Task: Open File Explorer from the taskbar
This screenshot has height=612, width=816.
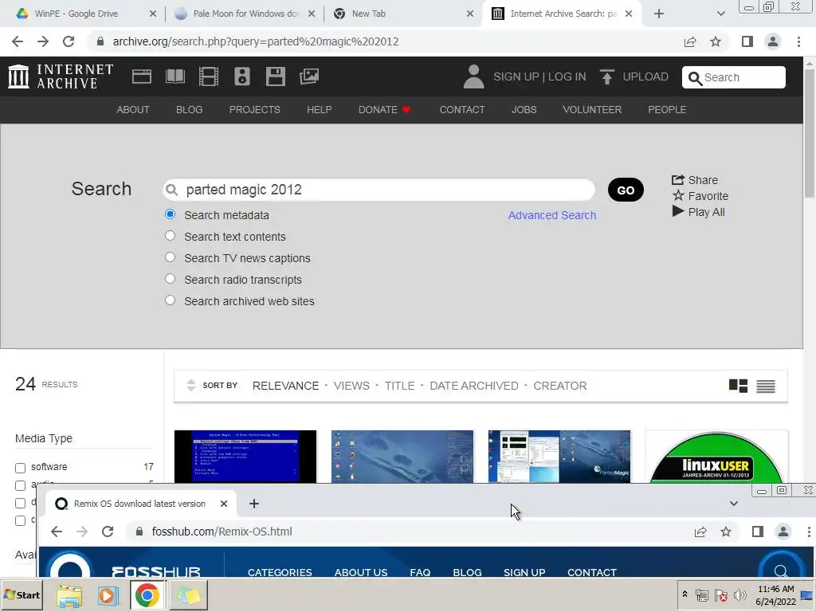Action: [x=69, y=595]
